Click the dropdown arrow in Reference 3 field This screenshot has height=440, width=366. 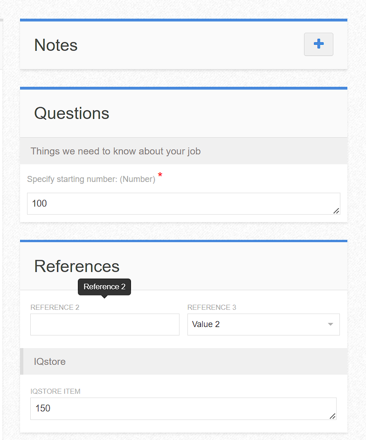330,324
